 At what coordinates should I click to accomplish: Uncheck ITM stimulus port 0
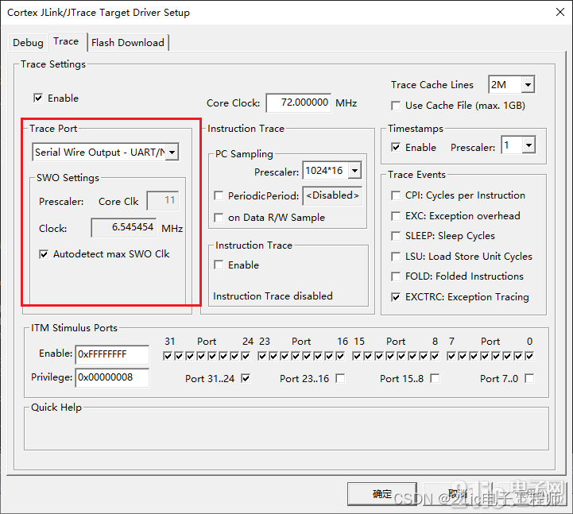529,356
